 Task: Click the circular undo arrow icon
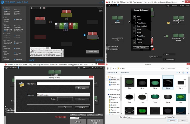click(40, 8)
